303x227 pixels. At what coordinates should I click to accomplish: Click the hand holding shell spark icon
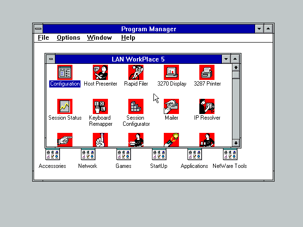(171, 140)
